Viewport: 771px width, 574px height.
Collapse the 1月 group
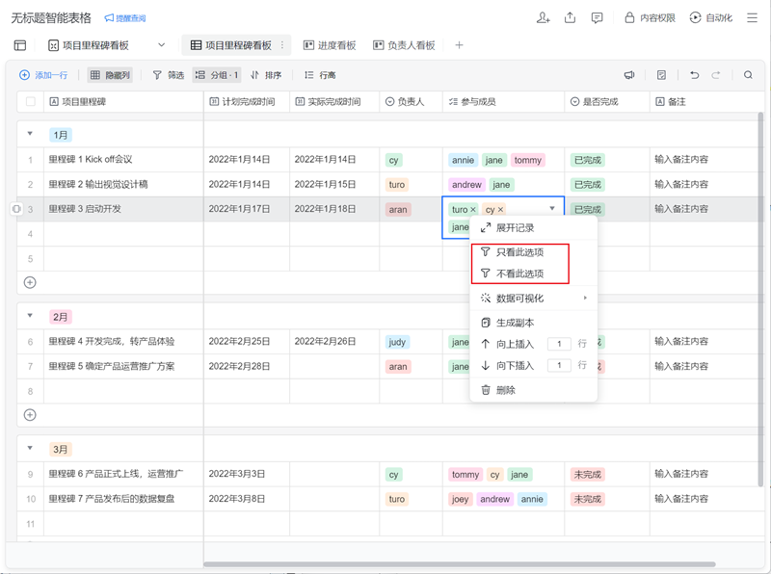tap(30, 135)
